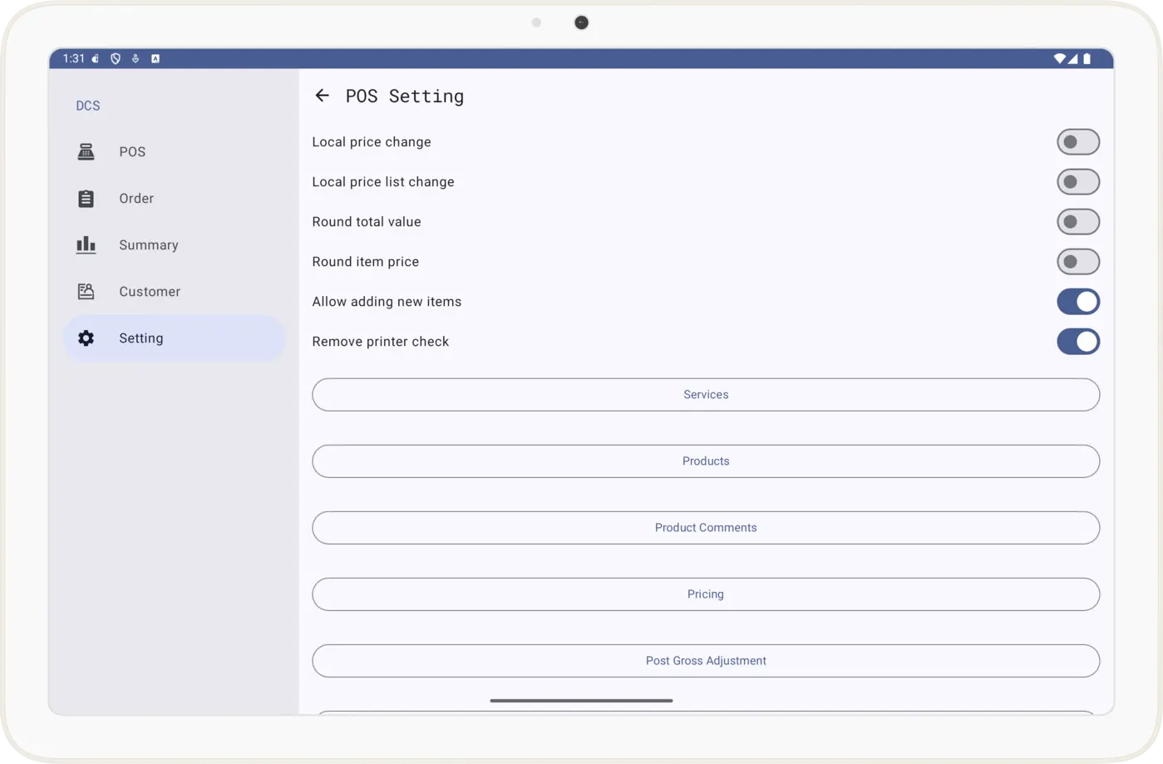The height and width of the screenshot is (764, 1163).
Task: Open Post Gross Adjustment button
Action: pyautogui.click(x=705, y=661)
